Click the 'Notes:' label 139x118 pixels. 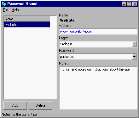pyautogui.click(x=64, y=63)
